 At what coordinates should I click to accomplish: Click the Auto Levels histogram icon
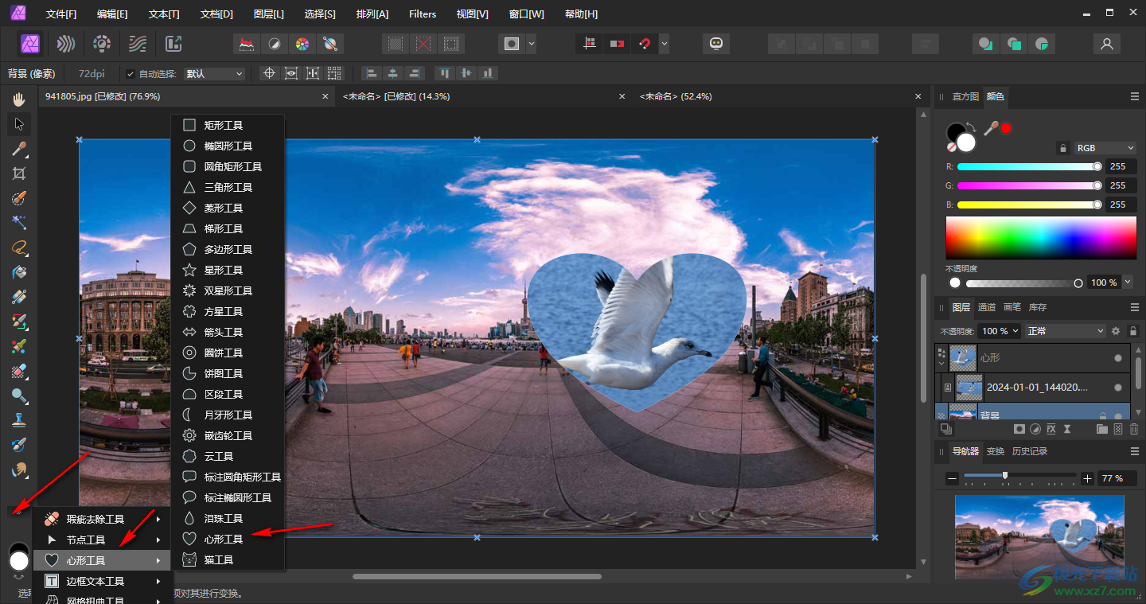coord(248,44)
